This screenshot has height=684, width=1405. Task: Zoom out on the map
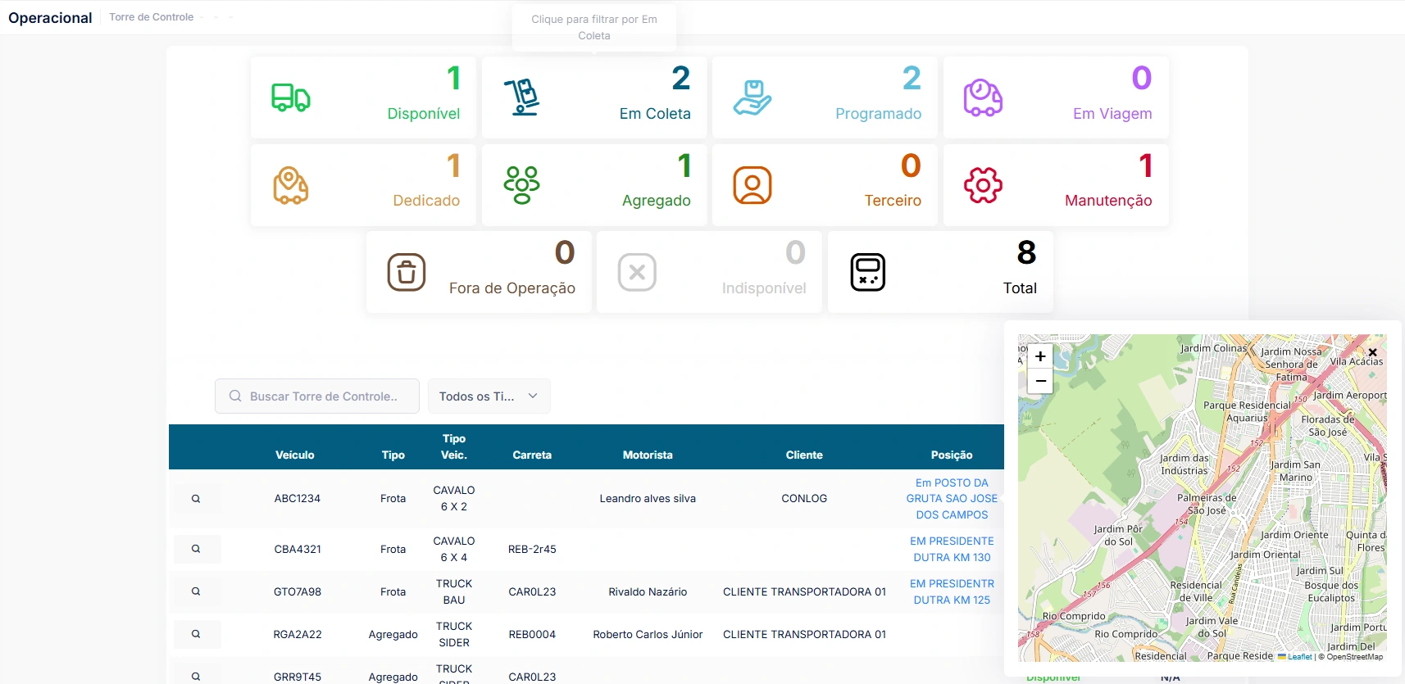1040,381
